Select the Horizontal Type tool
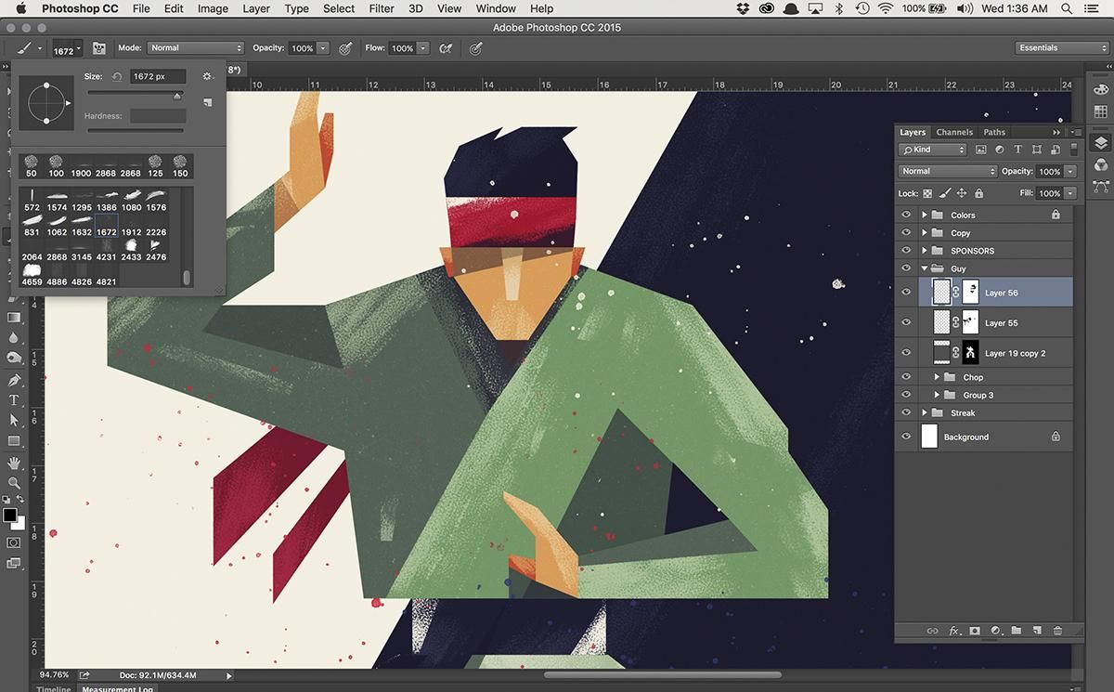 [x=14, y=400]
